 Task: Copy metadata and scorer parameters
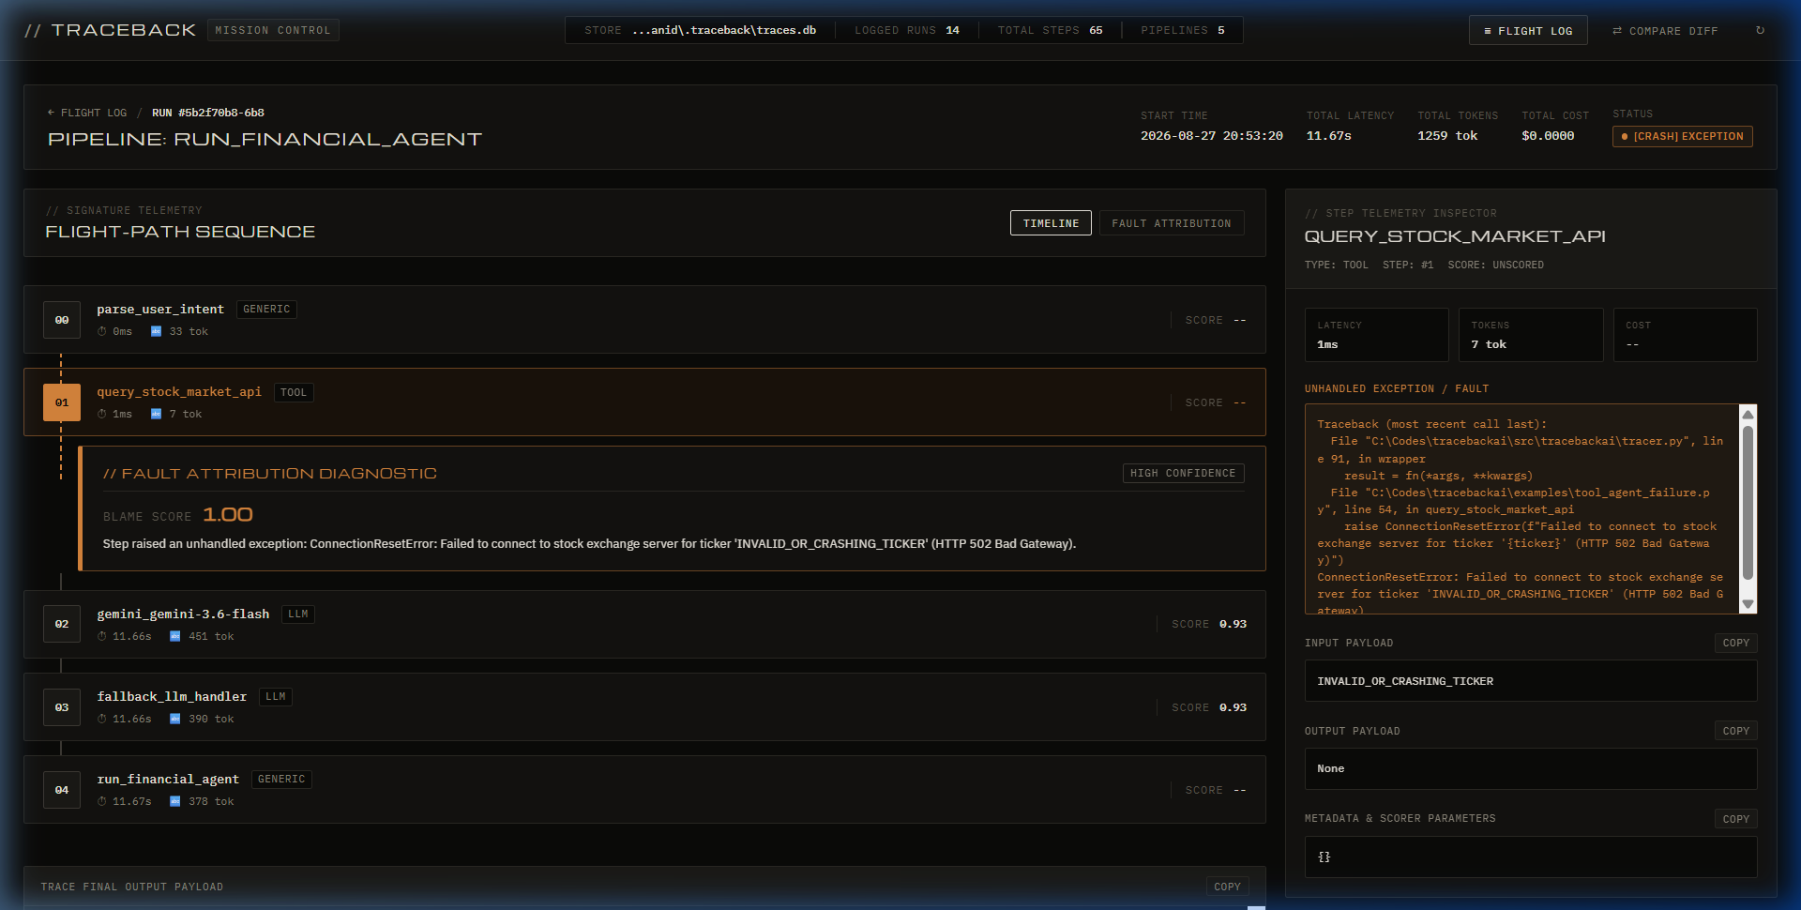[x=1735, y=819]
